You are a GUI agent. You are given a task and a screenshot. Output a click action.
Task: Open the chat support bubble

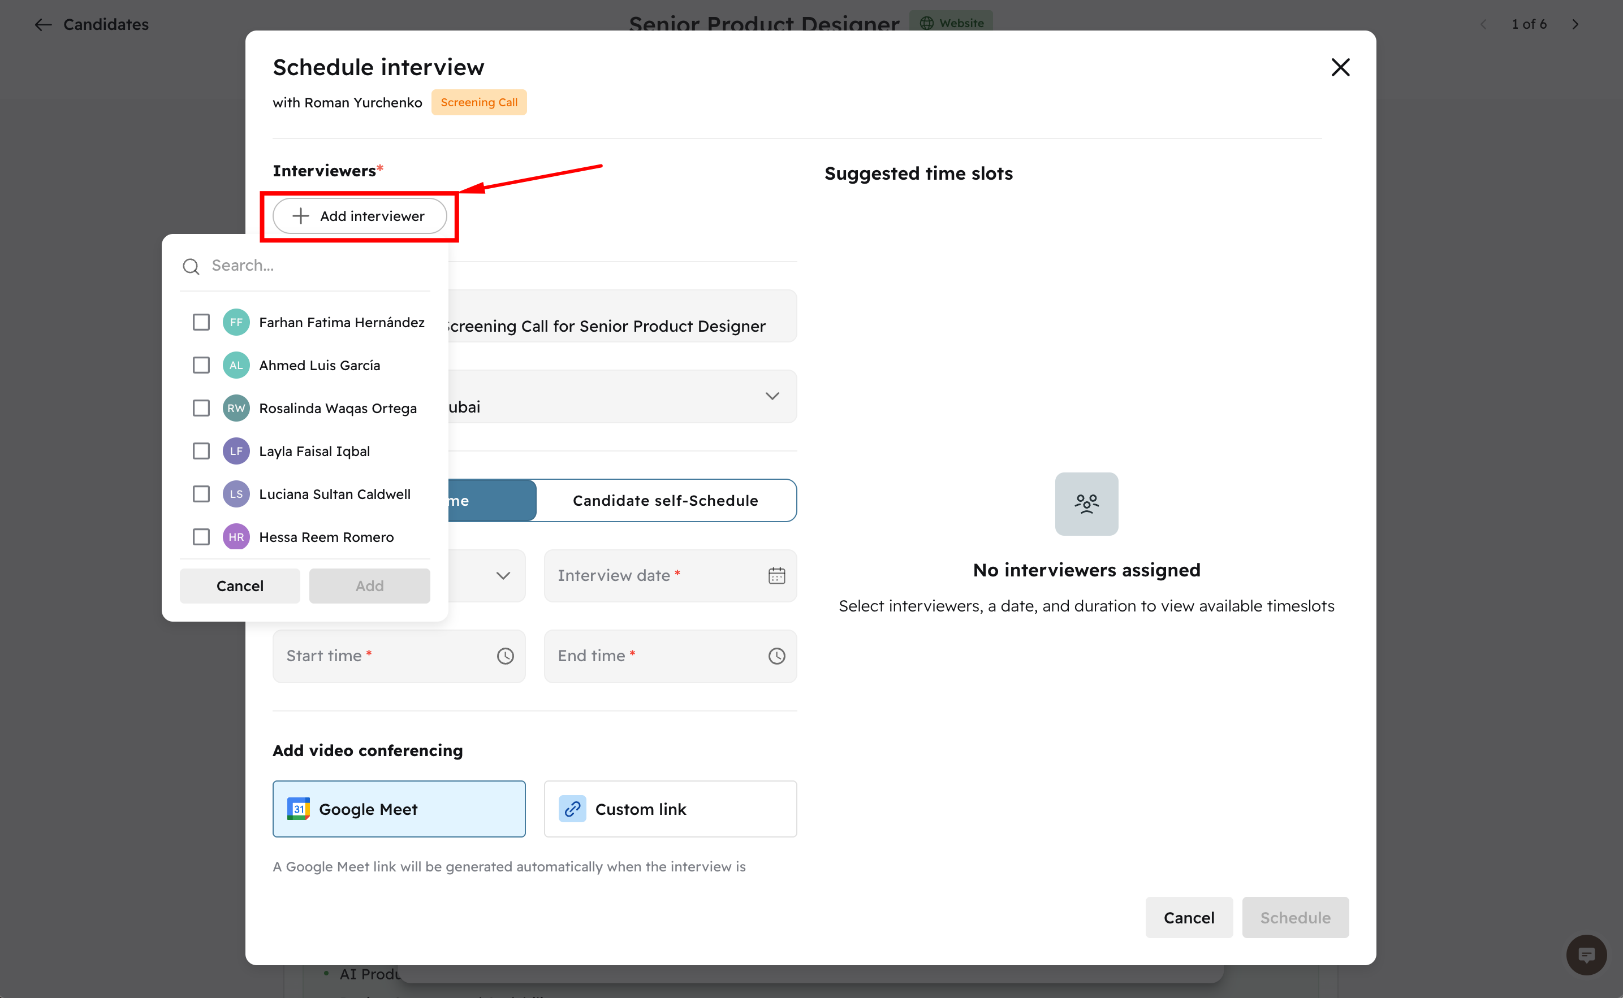pyautogui.click(x=1586, y=954)
